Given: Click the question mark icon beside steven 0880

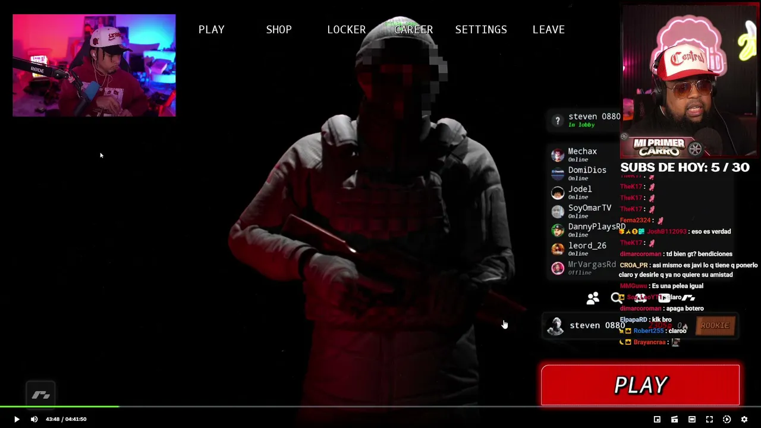Looking at the screenshot, I should click(557, 121).
